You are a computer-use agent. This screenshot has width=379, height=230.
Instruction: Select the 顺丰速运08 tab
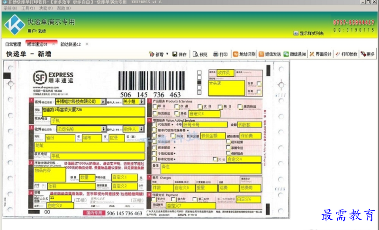(37, 44)
